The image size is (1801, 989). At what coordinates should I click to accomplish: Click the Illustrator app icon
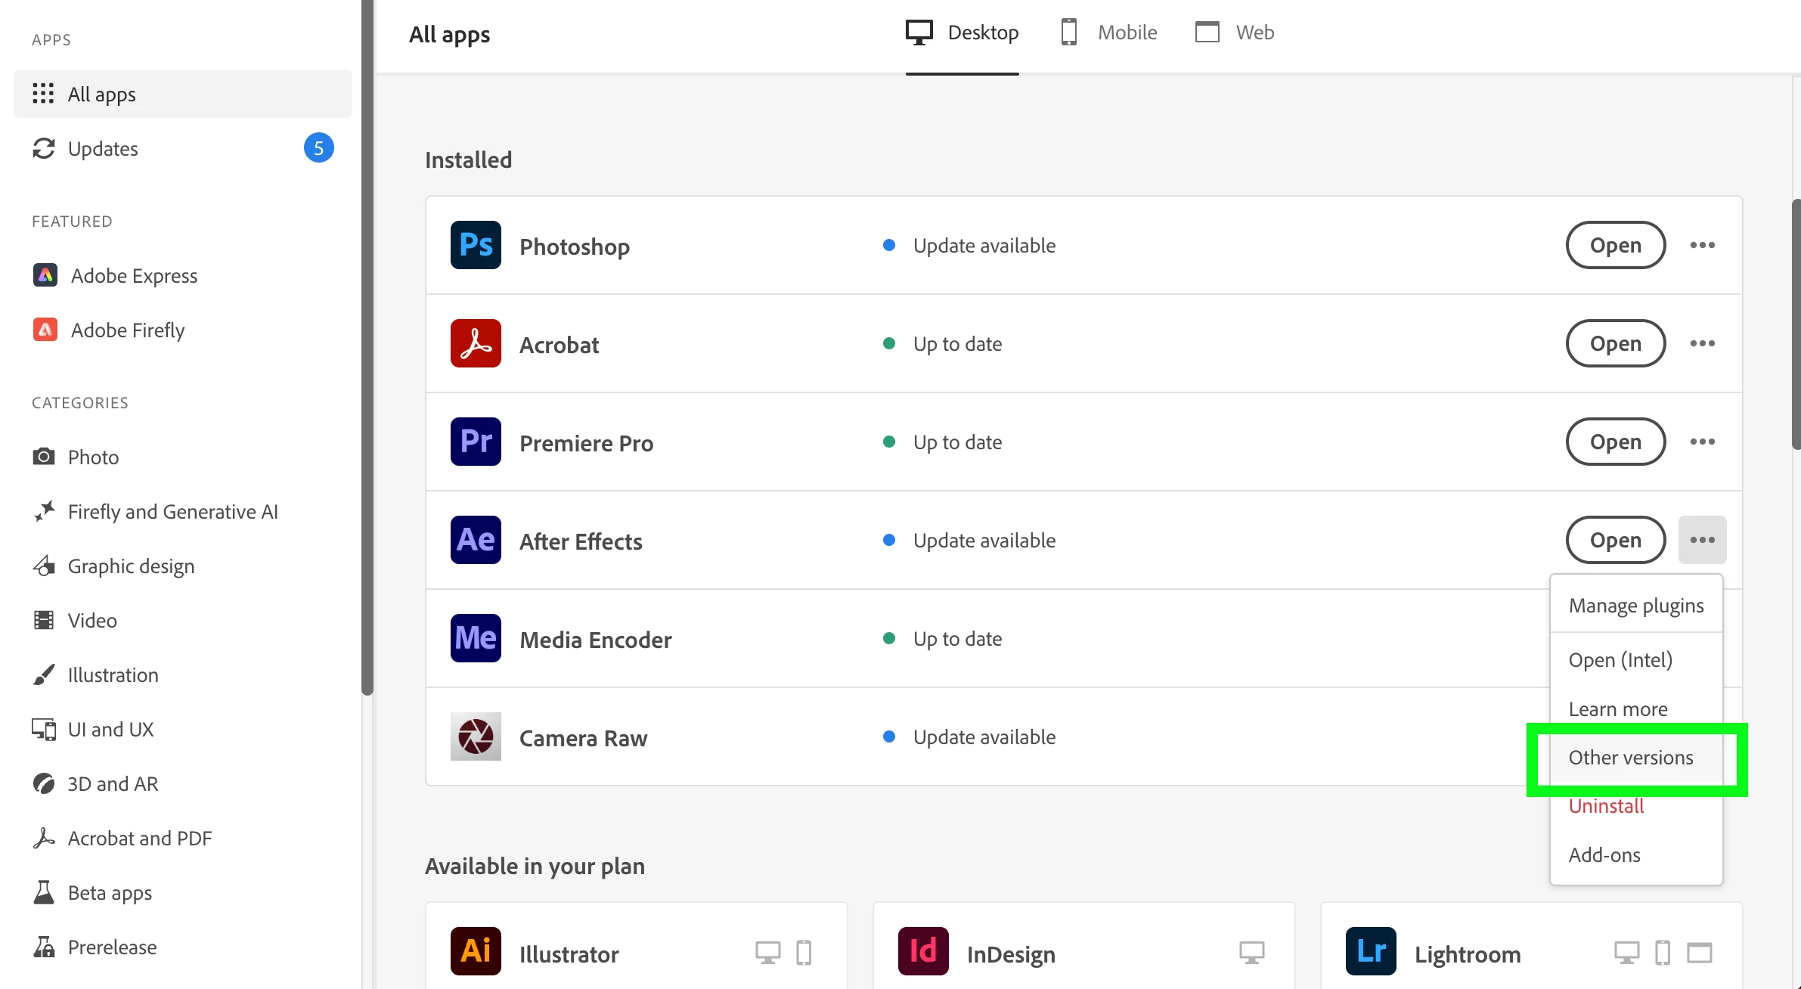point(476,951)
